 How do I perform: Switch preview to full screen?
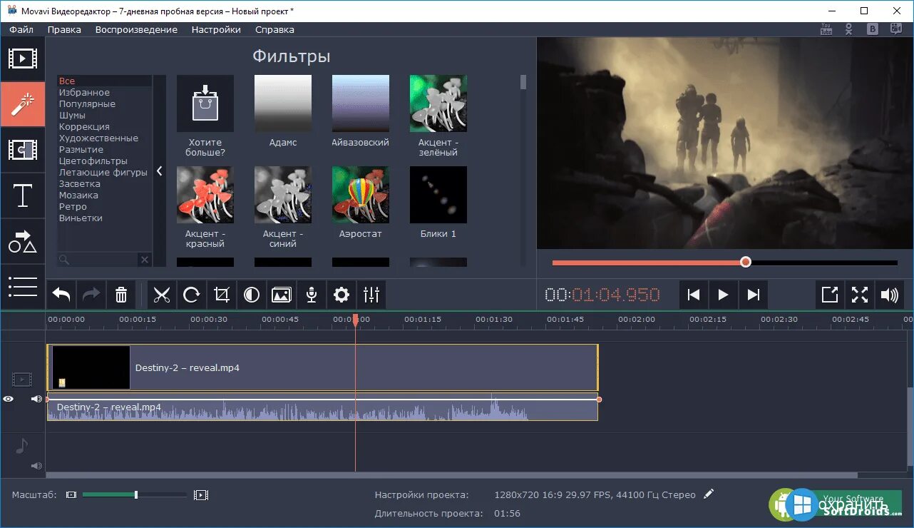point(860,295)
